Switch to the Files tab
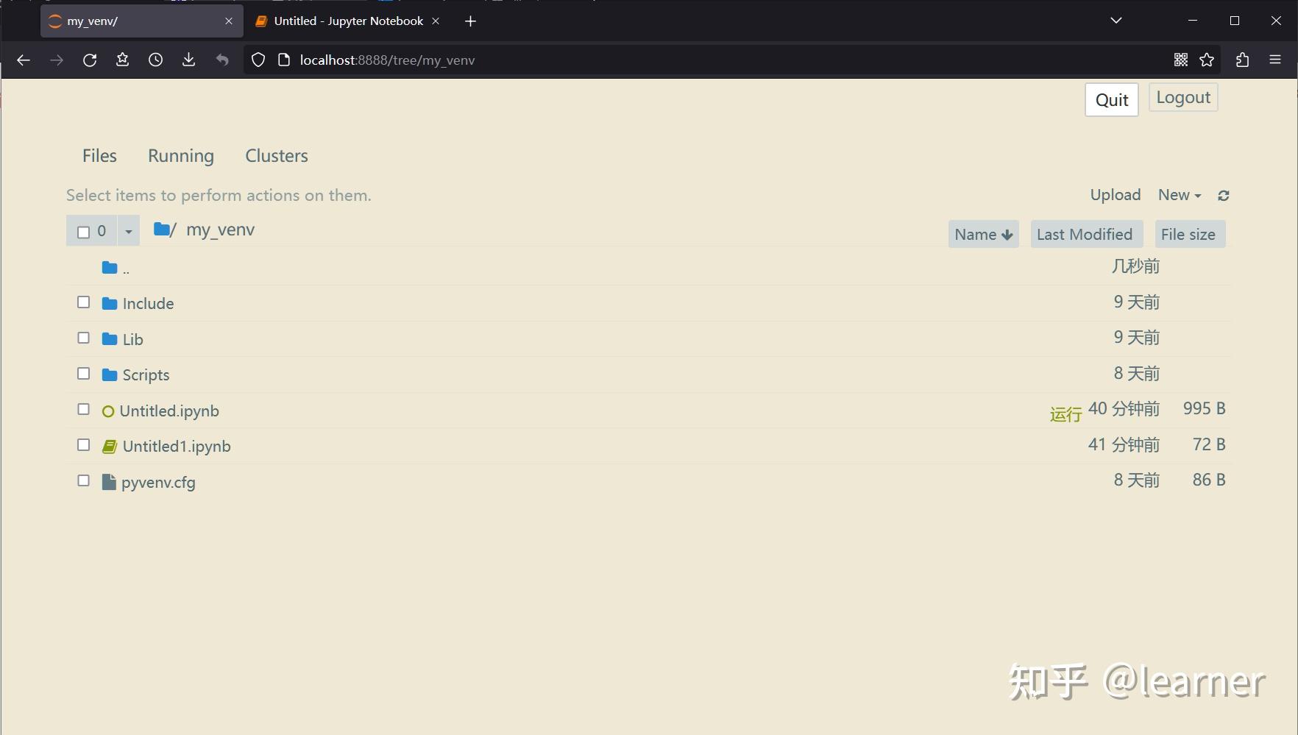 point(99,156)
